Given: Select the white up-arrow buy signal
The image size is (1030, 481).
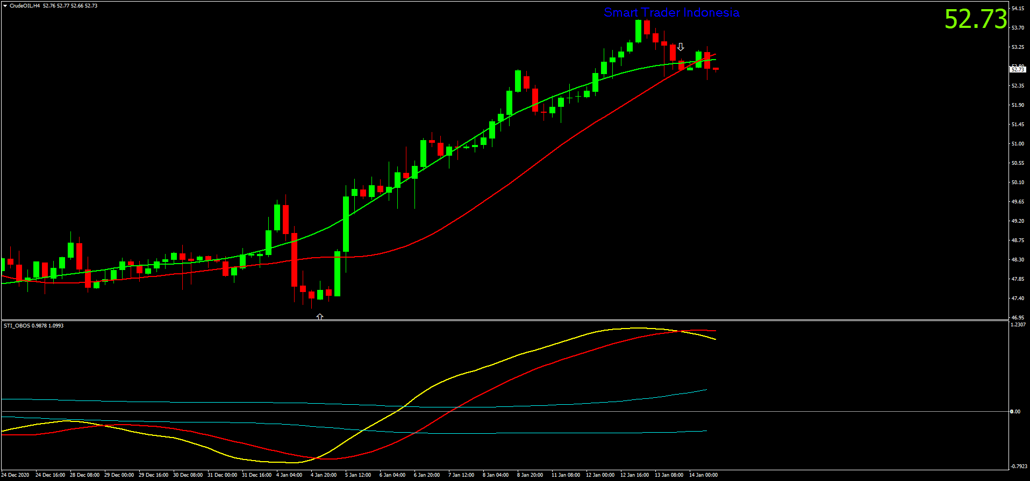Looking at the screenshot, I should click(x=320, y=317).
